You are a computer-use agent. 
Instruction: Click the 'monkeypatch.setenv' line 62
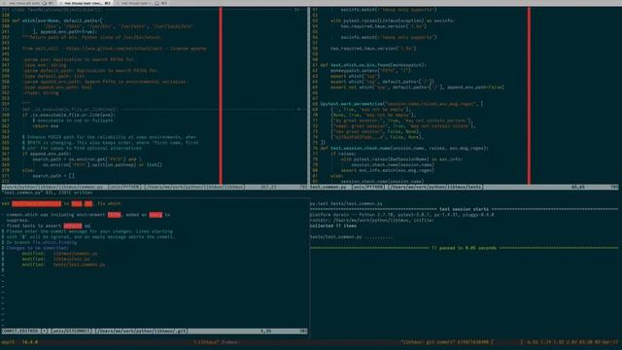[x=371, y=71]
